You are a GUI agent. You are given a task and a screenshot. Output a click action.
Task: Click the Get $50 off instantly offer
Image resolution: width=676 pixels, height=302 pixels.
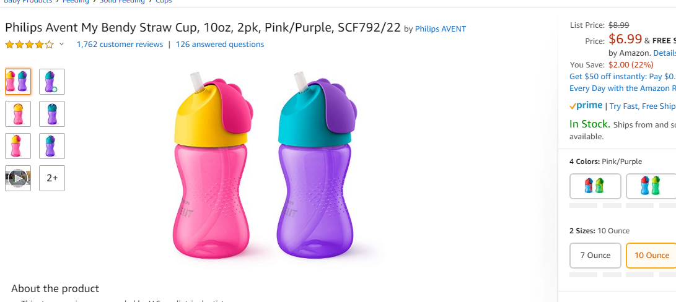point(623,76)
